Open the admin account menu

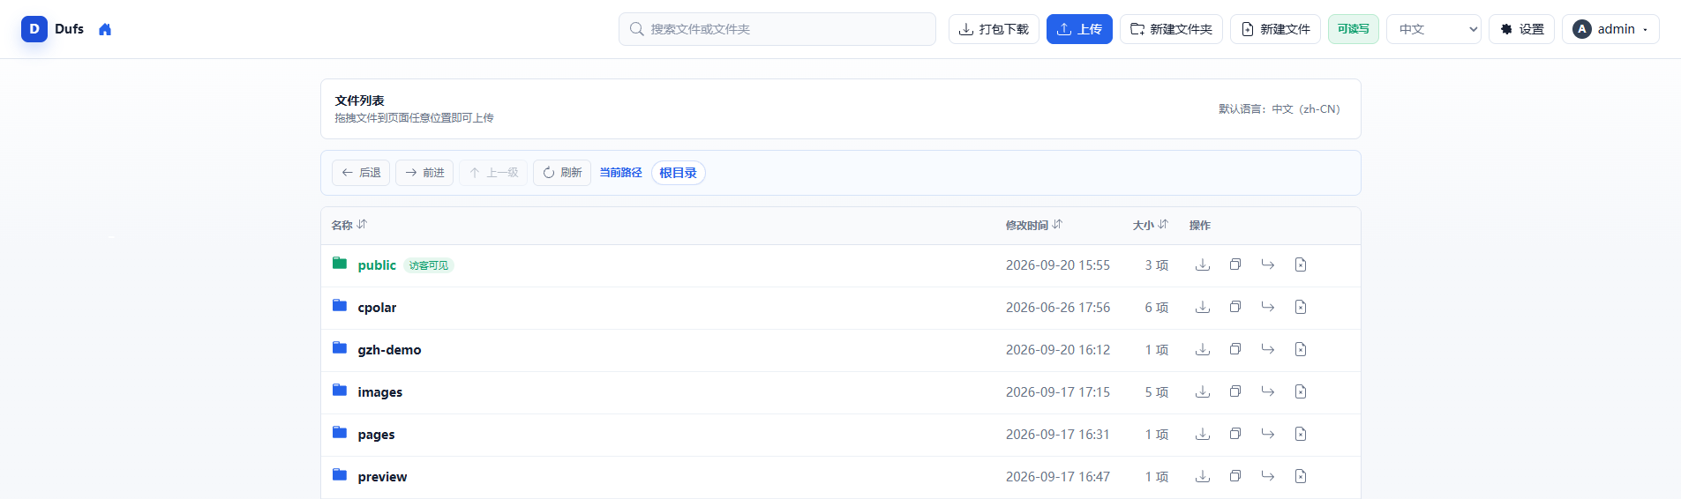tap(1610, 29)
